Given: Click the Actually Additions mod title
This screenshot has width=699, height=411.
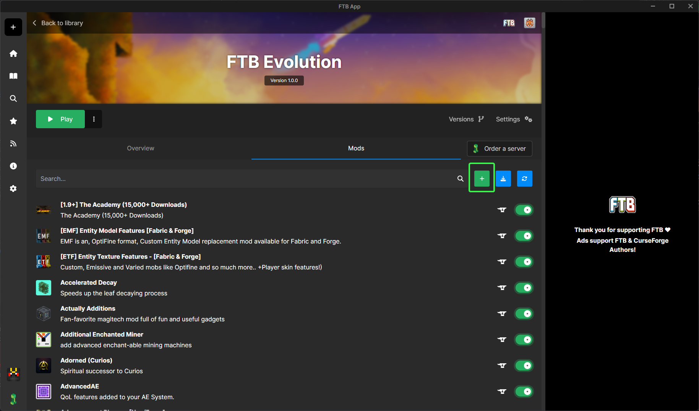Looking at the screenshot, I should [88, 308].
